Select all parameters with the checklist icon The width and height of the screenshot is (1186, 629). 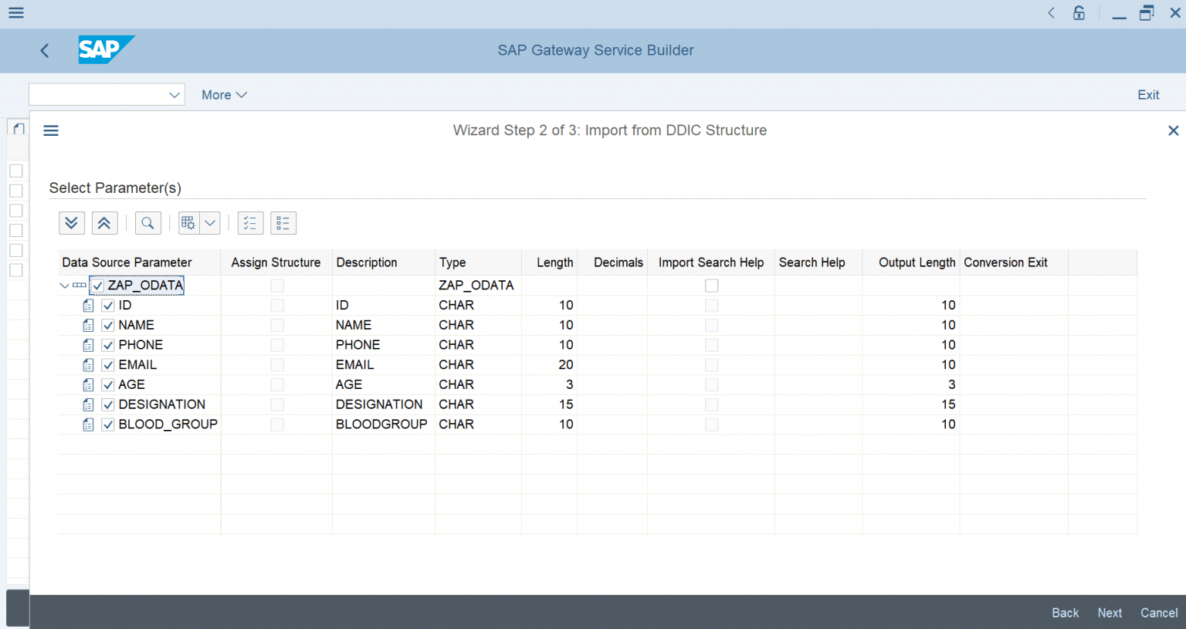[250, 222]
